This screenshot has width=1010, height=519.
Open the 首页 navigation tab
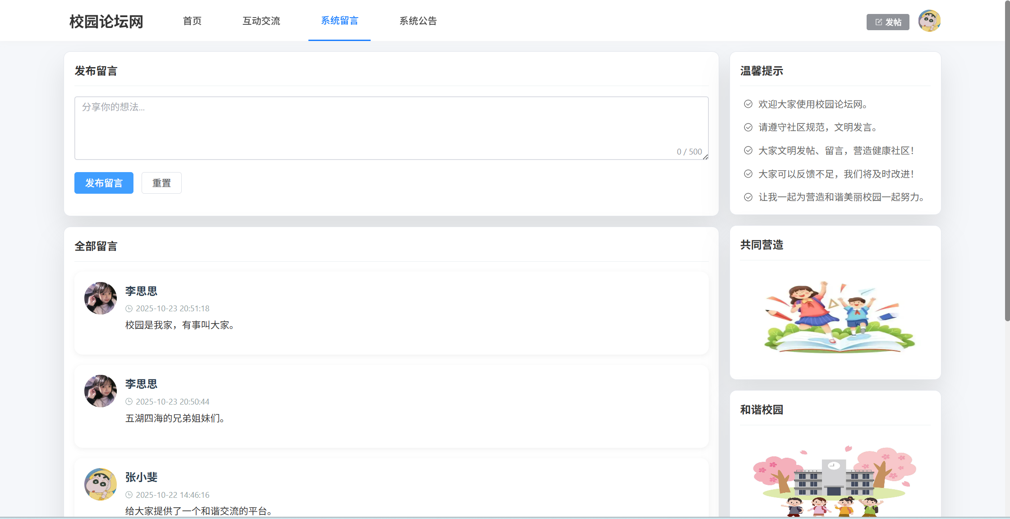(x=192, y=21)
